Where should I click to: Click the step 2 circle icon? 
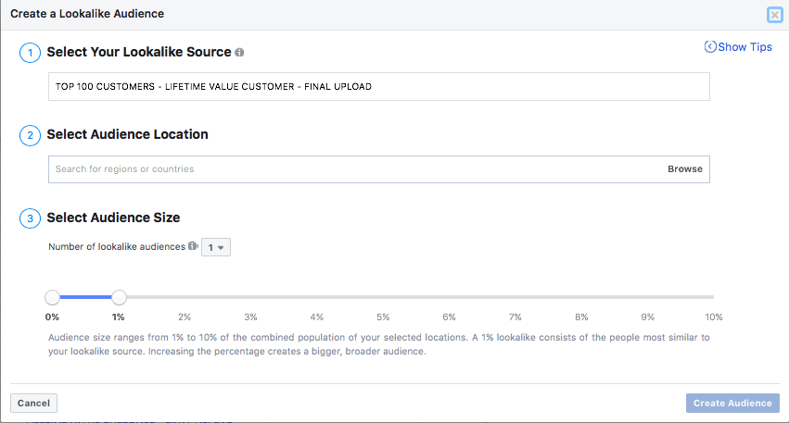(30, 135)
